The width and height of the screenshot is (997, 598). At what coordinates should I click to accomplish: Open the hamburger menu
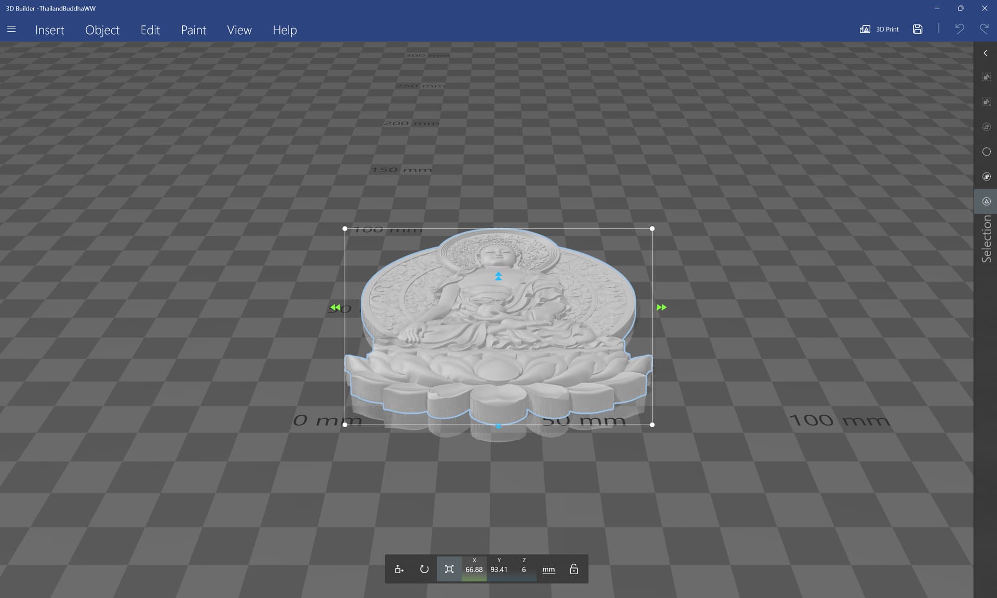point(11,30)
